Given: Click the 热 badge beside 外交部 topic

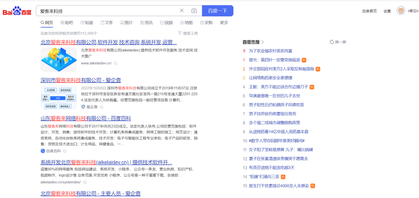Looking at the screenshot, I should click(318, 69).
